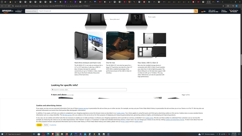The height and width of the screenshot is (136, 242).
Task: Open the tab search chevron in the tab strip
Action: click(2, 2)
